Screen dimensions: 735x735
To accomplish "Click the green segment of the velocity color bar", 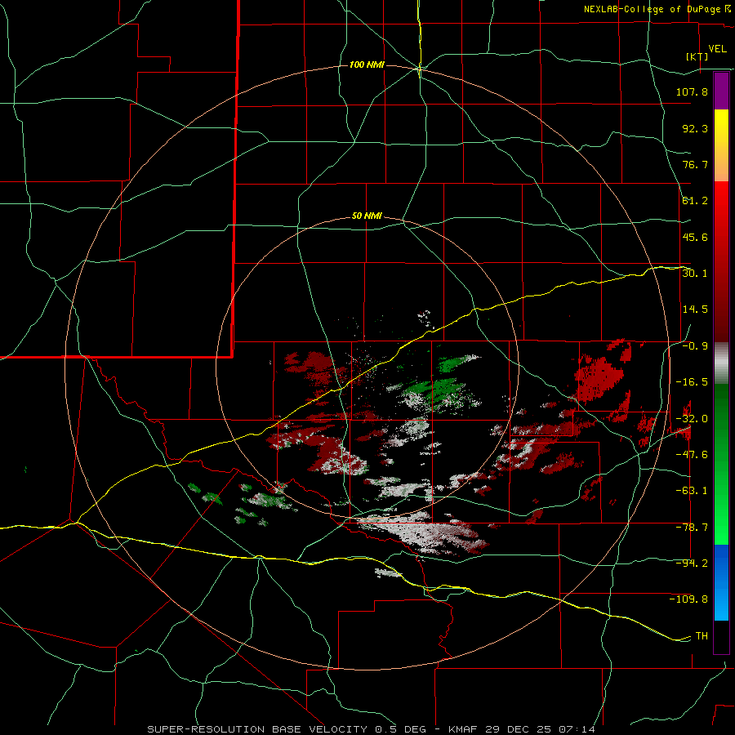I will (721, 464).
